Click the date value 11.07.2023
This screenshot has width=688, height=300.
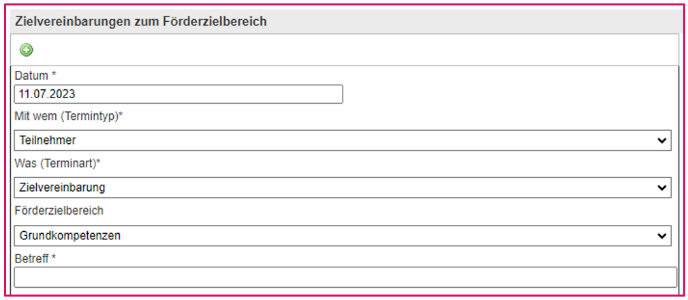[x=47, y=94]
